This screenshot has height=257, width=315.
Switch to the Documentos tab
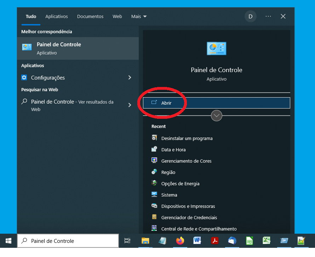click(x=90, y=17)
